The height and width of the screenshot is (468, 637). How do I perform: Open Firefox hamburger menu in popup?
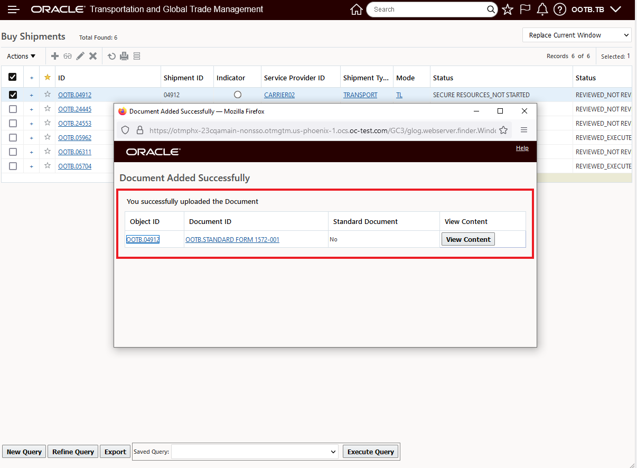click(524, 130)
